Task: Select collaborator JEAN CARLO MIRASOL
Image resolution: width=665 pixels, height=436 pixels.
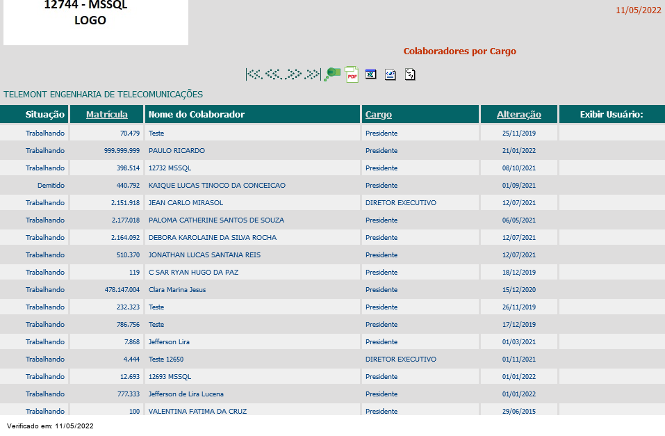Action: [x=186, y=203]
